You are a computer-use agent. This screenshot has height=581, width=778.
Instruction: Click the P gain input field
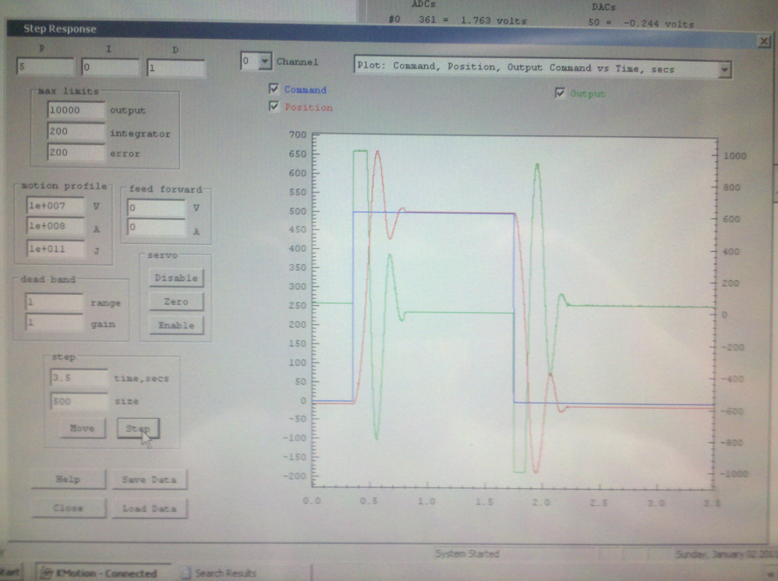click(45, 67)
